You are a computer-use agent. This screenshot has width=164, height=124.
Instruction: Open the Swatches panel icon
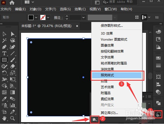(x=158, y=58)
